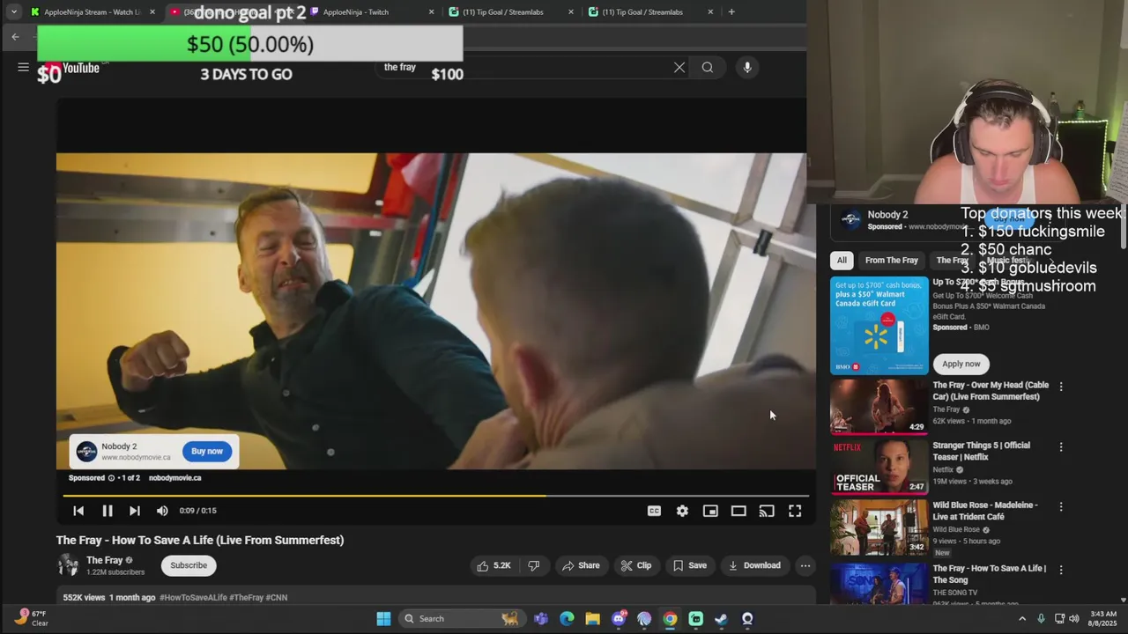The width and height of the screenshot is (1128, 634).
Task: Click Apply now on the BMO ad
Action: (961, 364)
